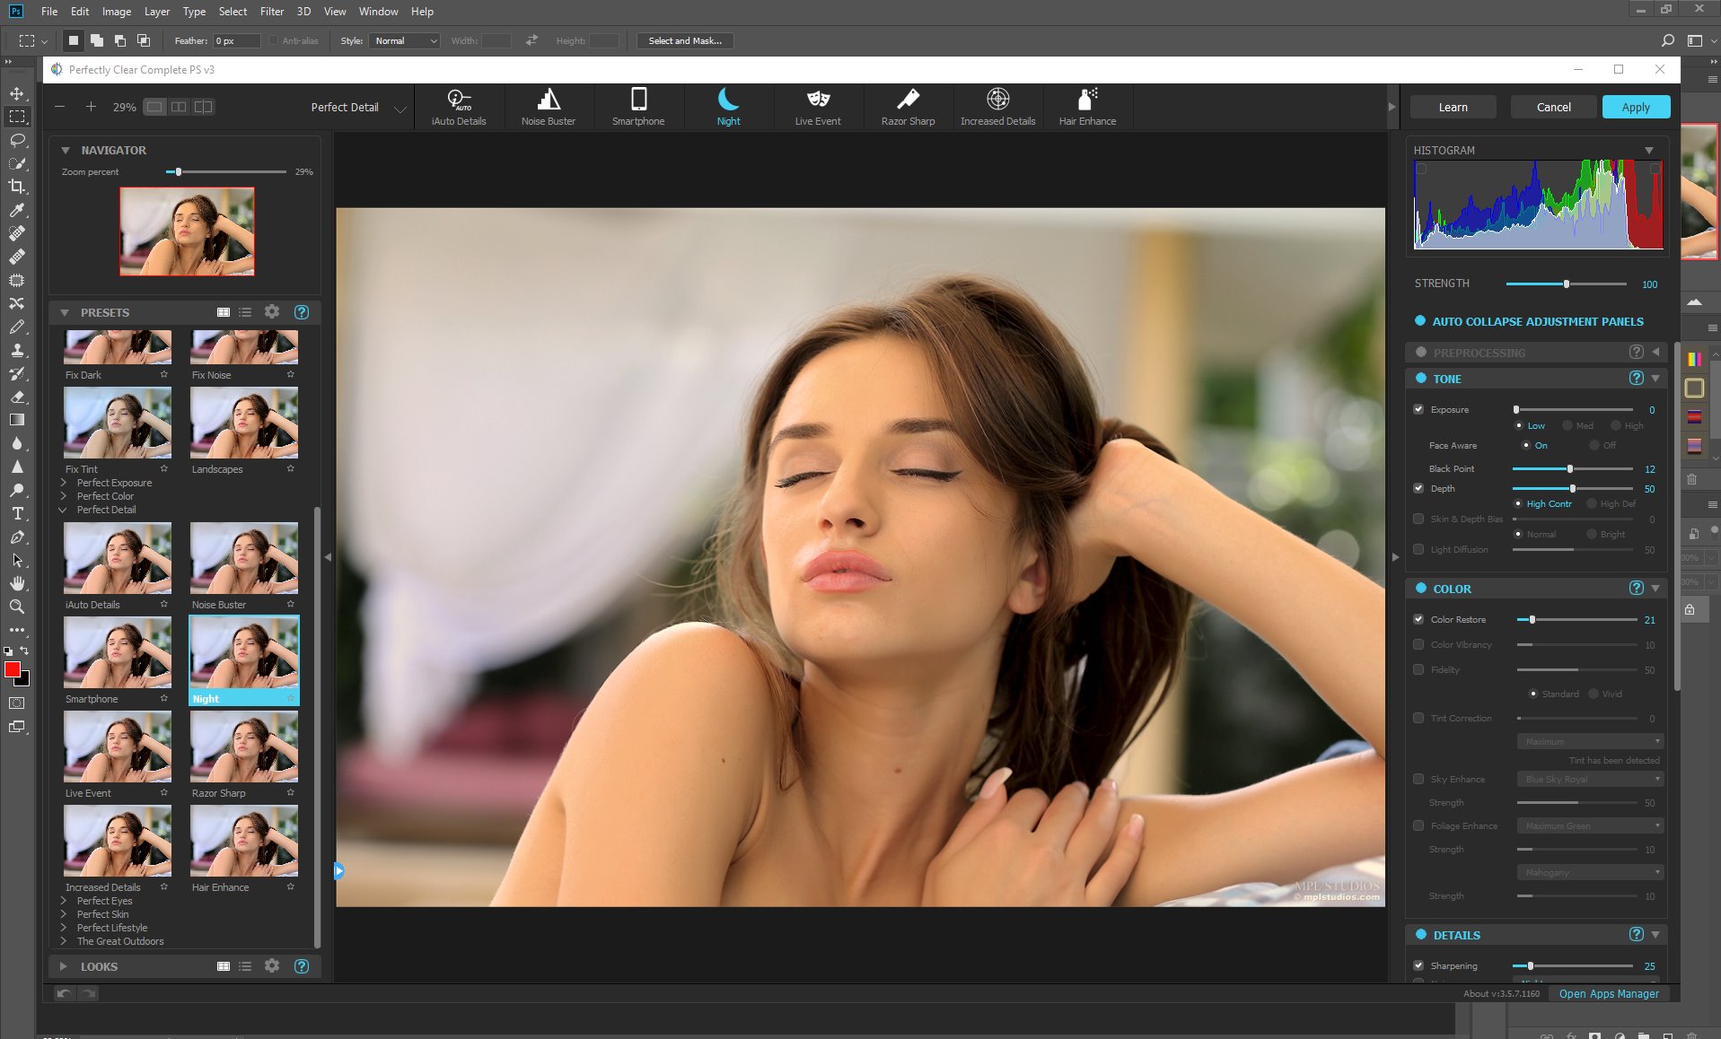The width and height of the screenshot is (1721, 1039).
Task: Select the Live Event masks icon
Action: click(818, 107)
